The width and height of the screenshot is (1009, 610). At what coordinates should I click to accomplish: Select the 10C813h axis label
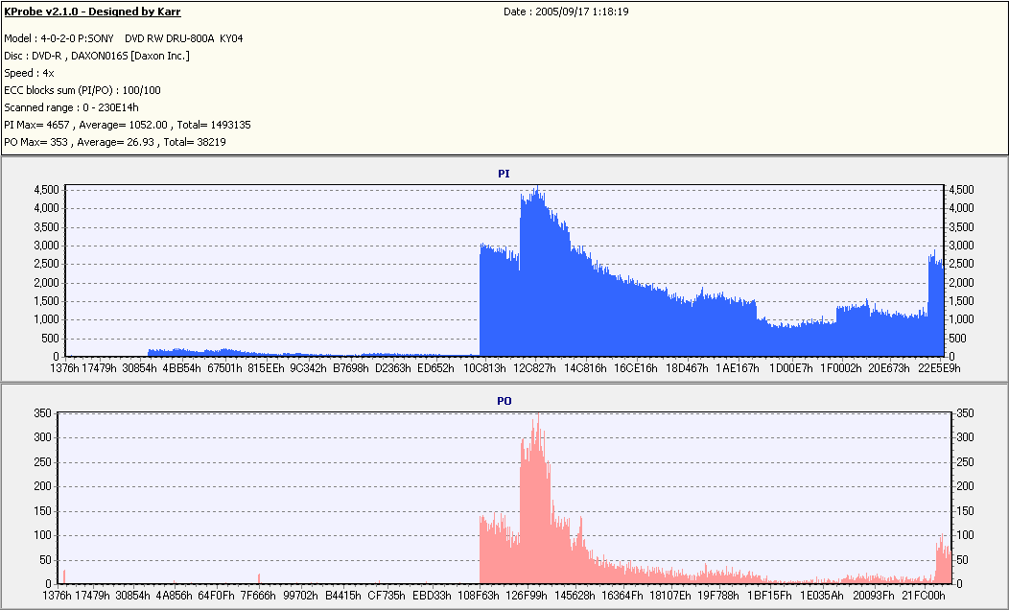click(484, 368)
